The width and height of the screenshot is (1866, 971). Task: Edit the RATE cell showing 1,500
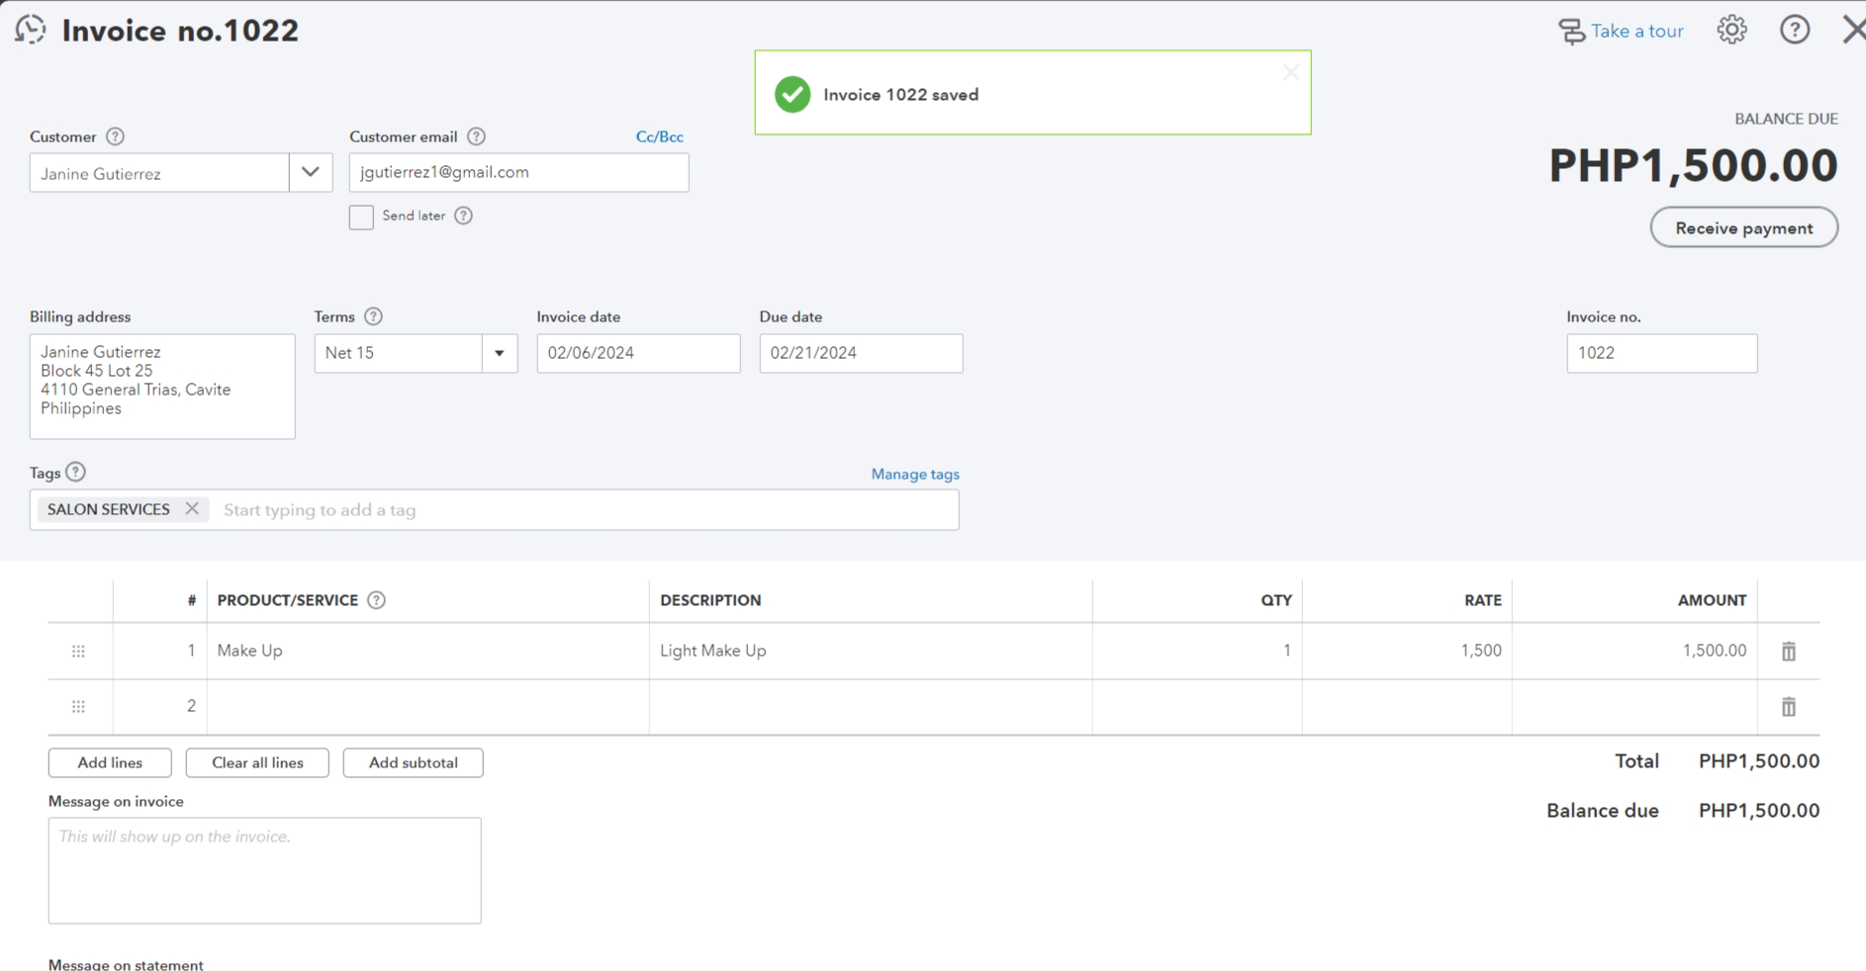coord(1407,651)
